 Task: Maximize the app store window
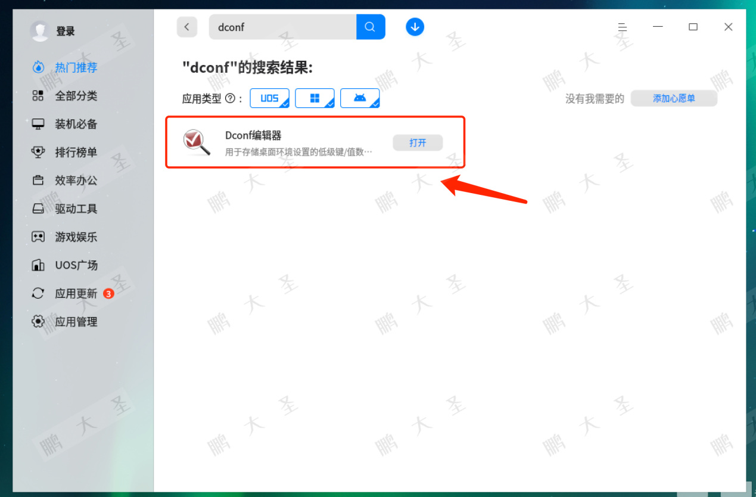693,27
